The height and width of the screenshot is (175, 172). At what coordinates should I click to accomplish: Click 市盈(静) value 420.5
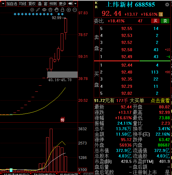126,161
